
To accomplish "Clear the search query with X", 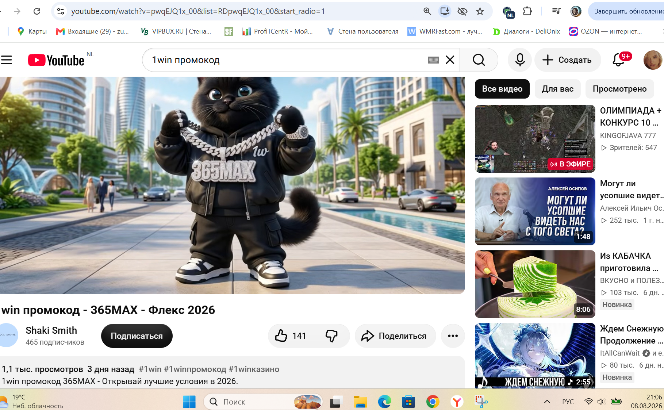I will (x=450, y=60).
